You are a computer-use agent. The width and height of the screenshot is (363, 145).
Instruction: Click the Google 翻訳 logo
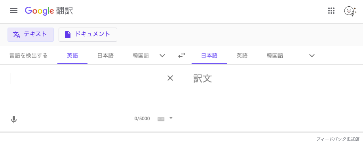[49, 11]
